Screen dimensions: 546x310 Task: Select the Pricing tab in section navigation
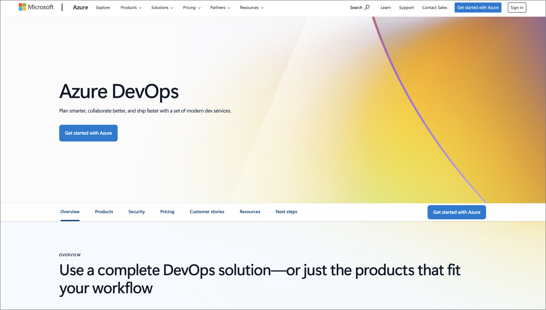(167, 212)
